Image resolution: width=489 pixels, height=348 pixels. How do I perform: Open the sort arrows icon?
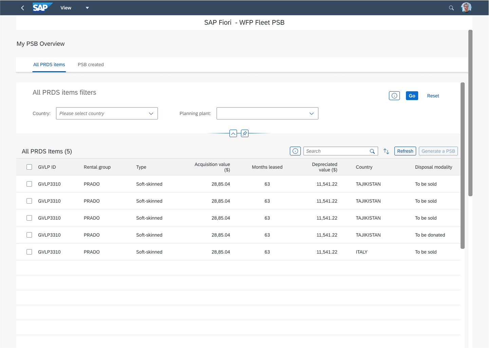pos(386,151)
